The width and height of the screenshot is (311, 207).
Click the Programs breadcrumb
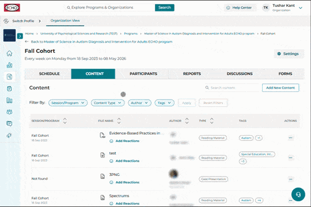pyautogui.click(x=131, y=33)
